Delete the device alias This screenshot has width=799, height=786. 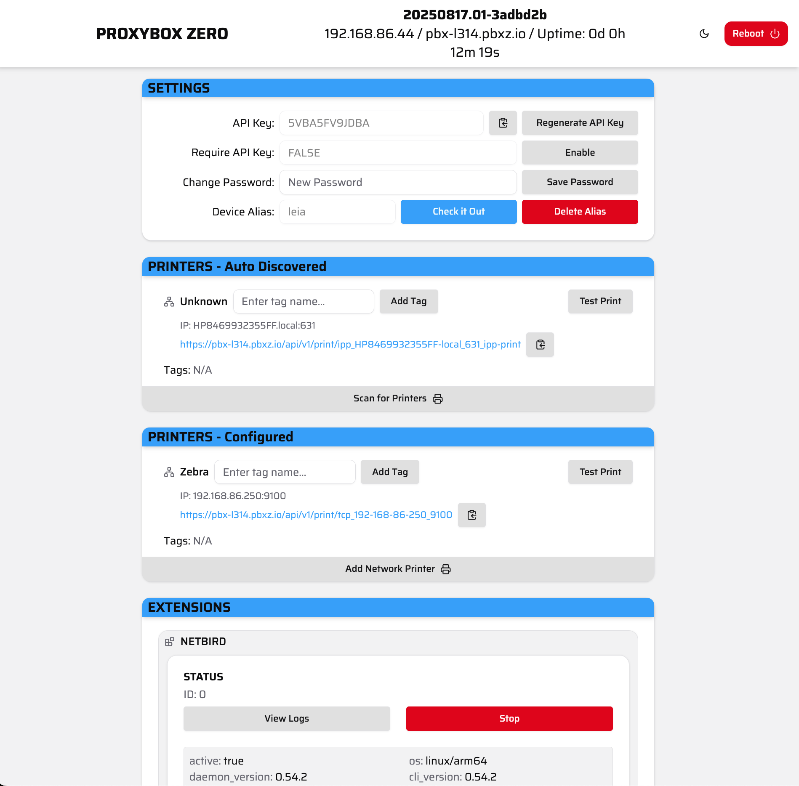tap(580, 212)
